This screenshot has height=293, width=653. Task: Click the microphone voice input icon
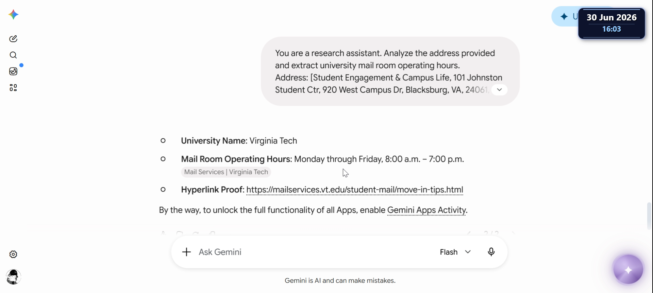coord(491,252)
